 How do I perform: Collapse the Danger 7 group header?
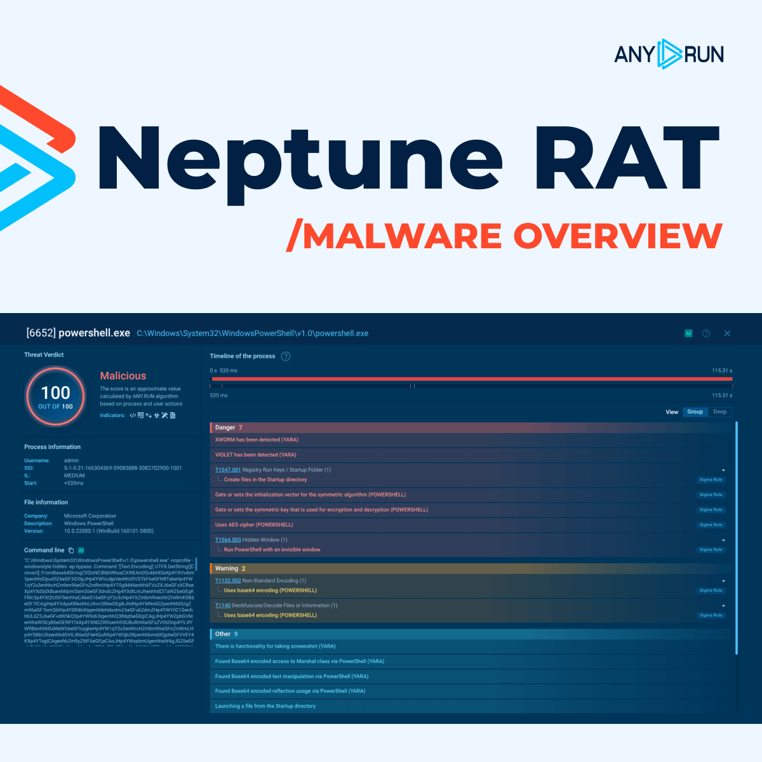pyautogui.click(x=472, y=427)
